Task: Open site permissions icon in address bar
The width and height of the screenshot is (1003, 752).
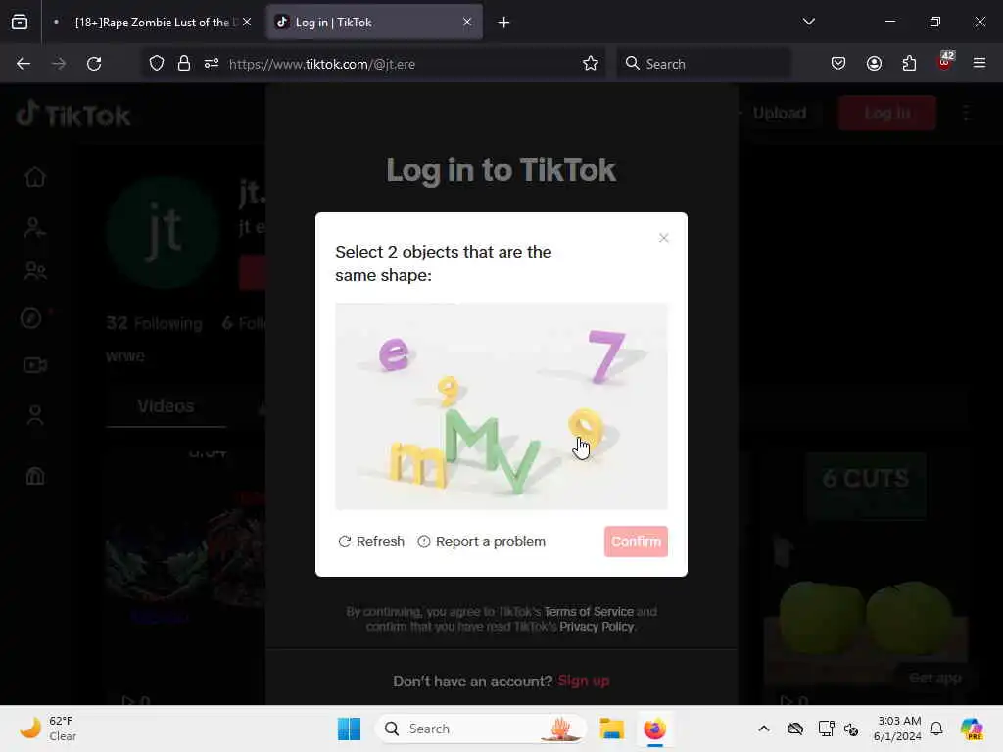Action: click(212, 64)
